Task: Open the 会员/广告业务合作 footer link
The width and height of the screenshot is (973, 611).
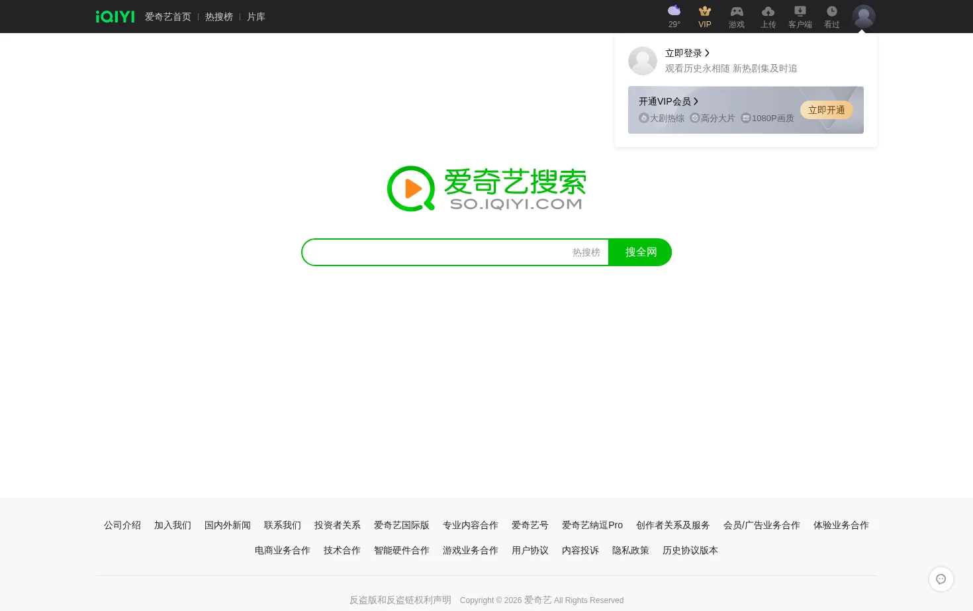Action: [762, 525]
